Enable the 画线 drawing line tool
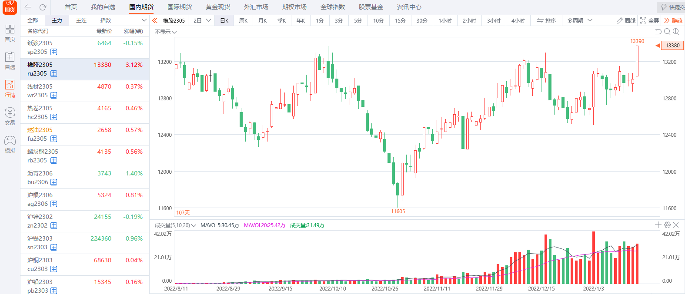This screenshot has height=294, width=685. click(626, 20)
